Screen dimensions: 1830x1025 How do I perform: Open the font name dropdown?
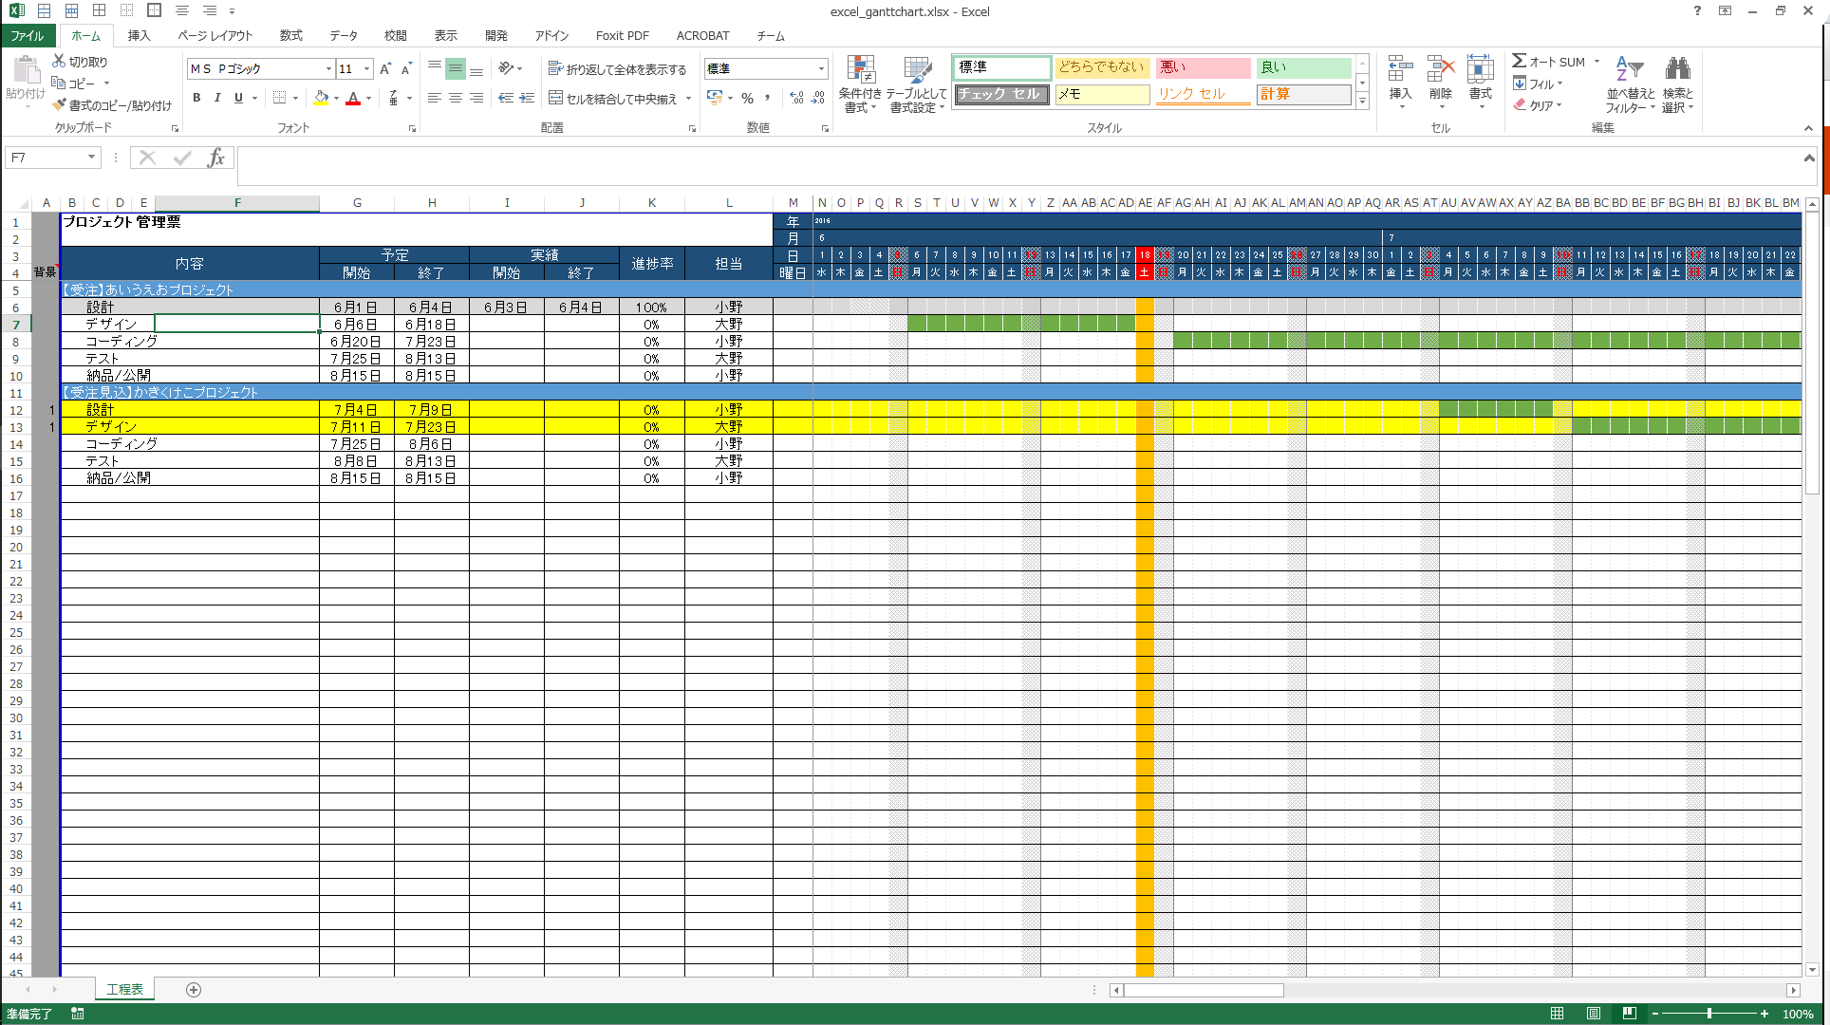coord(328,69)
